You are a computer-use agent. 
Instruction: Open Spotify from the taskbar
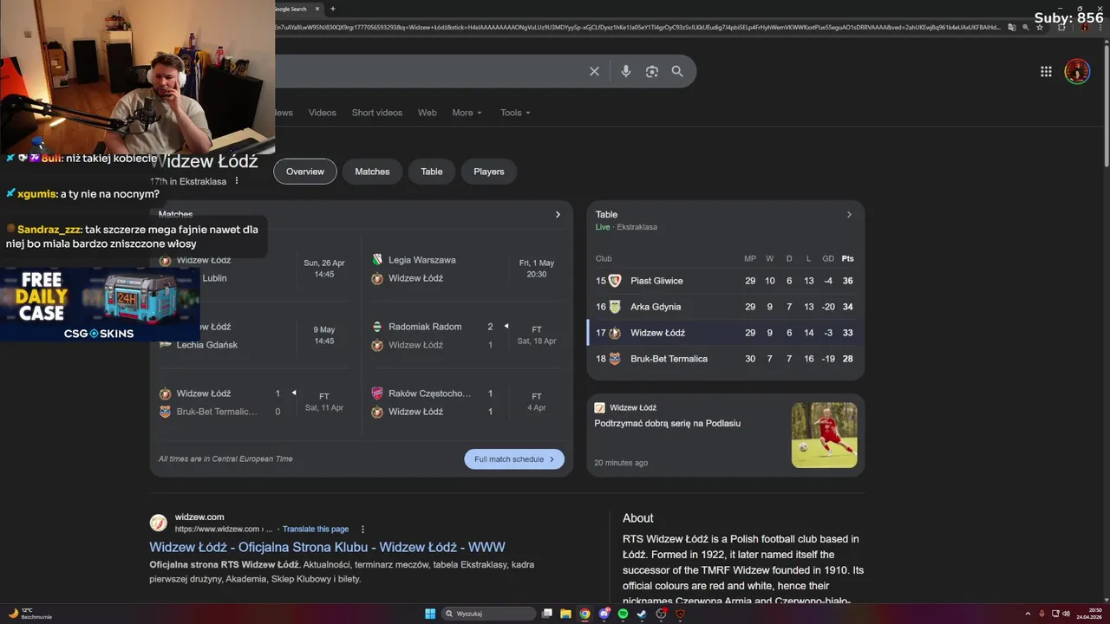(623, 614)
